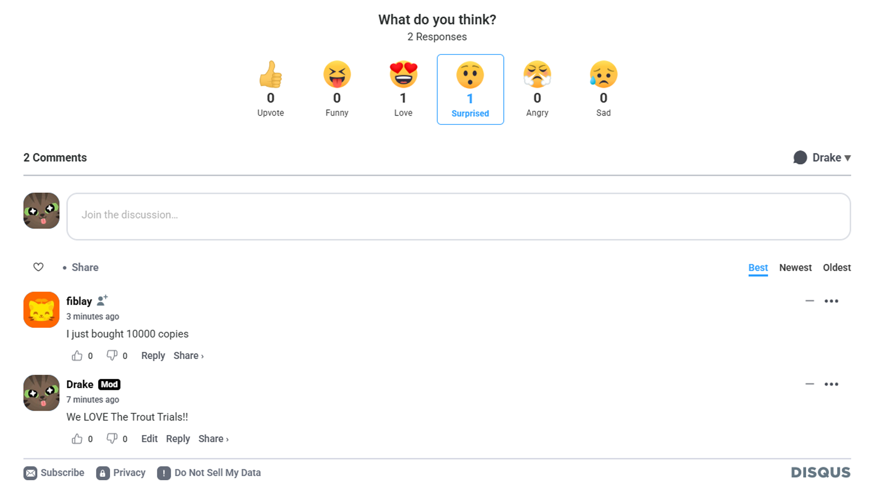Screen dimensions: 878x494
Task: Edit Drake's comment
Action: [x=149, y=439]
